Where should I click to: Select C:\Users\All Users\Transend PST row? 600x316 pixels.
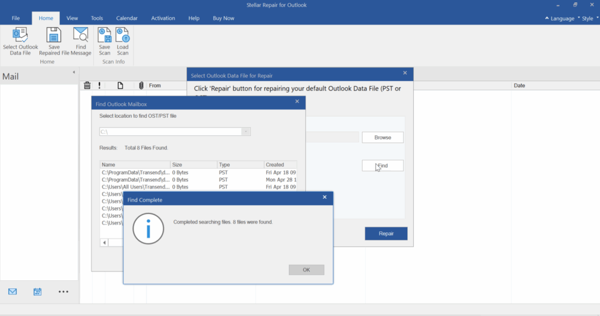pyautogui.click(x=198, y=187)
